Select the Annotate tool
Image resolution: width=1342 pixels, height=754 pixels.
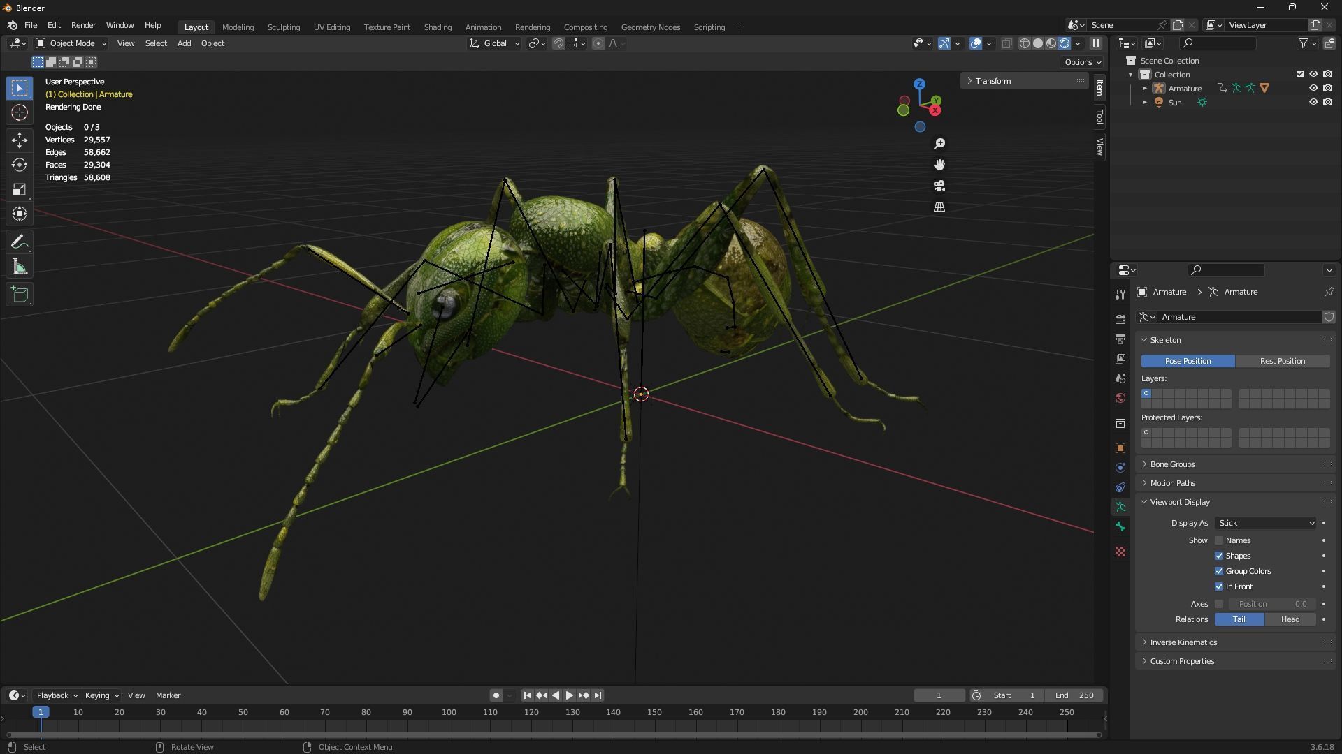point(20,242)
